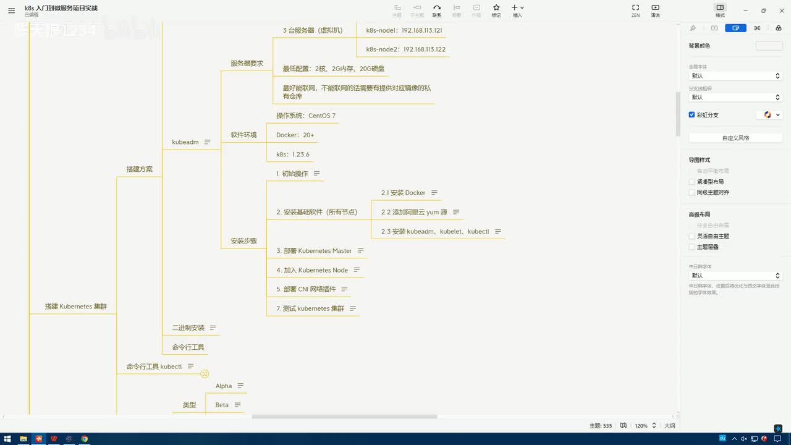791x445 pixels.
Task: Select the 类型 topic
Action: coord(189,405)
